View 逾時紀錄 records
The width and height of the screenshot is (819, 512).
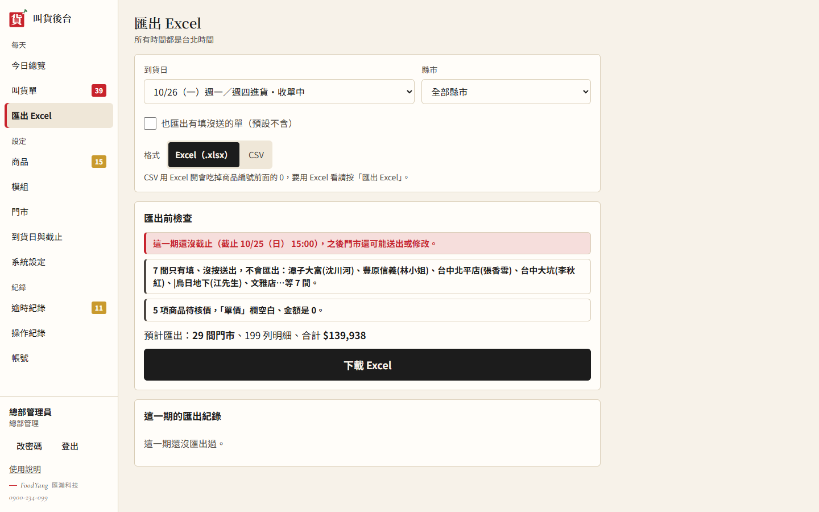point(59,308)
